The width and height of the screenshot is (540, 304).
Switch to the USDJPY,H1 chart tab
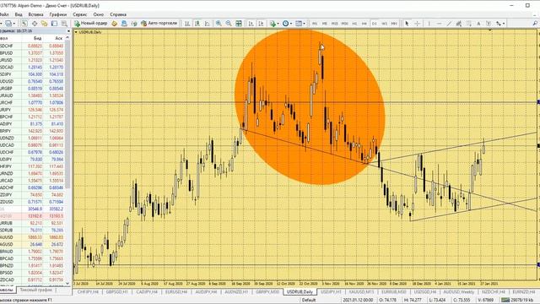click(x=331, y=292)
